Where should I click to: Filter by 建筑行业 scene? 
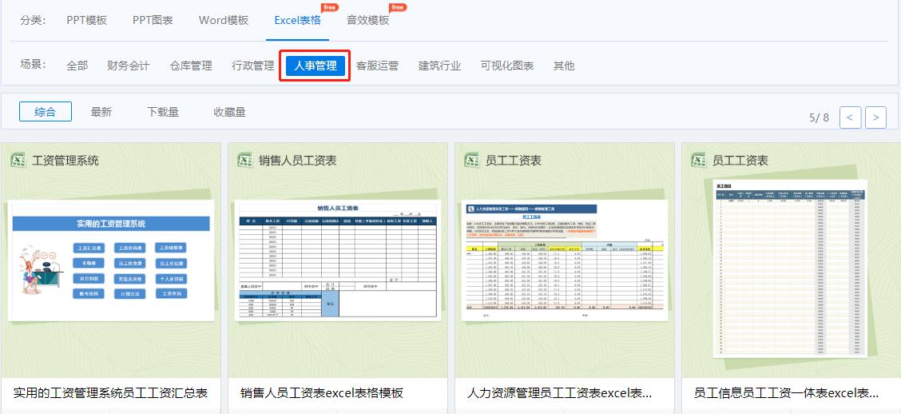439,66
